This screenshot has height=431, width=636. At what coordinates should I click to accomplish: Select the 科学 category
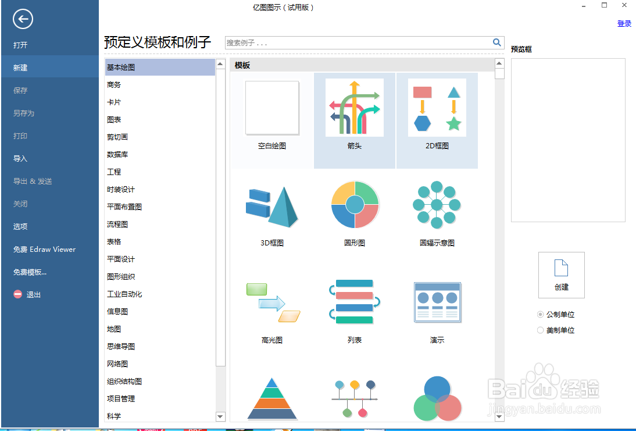point(160,415)
